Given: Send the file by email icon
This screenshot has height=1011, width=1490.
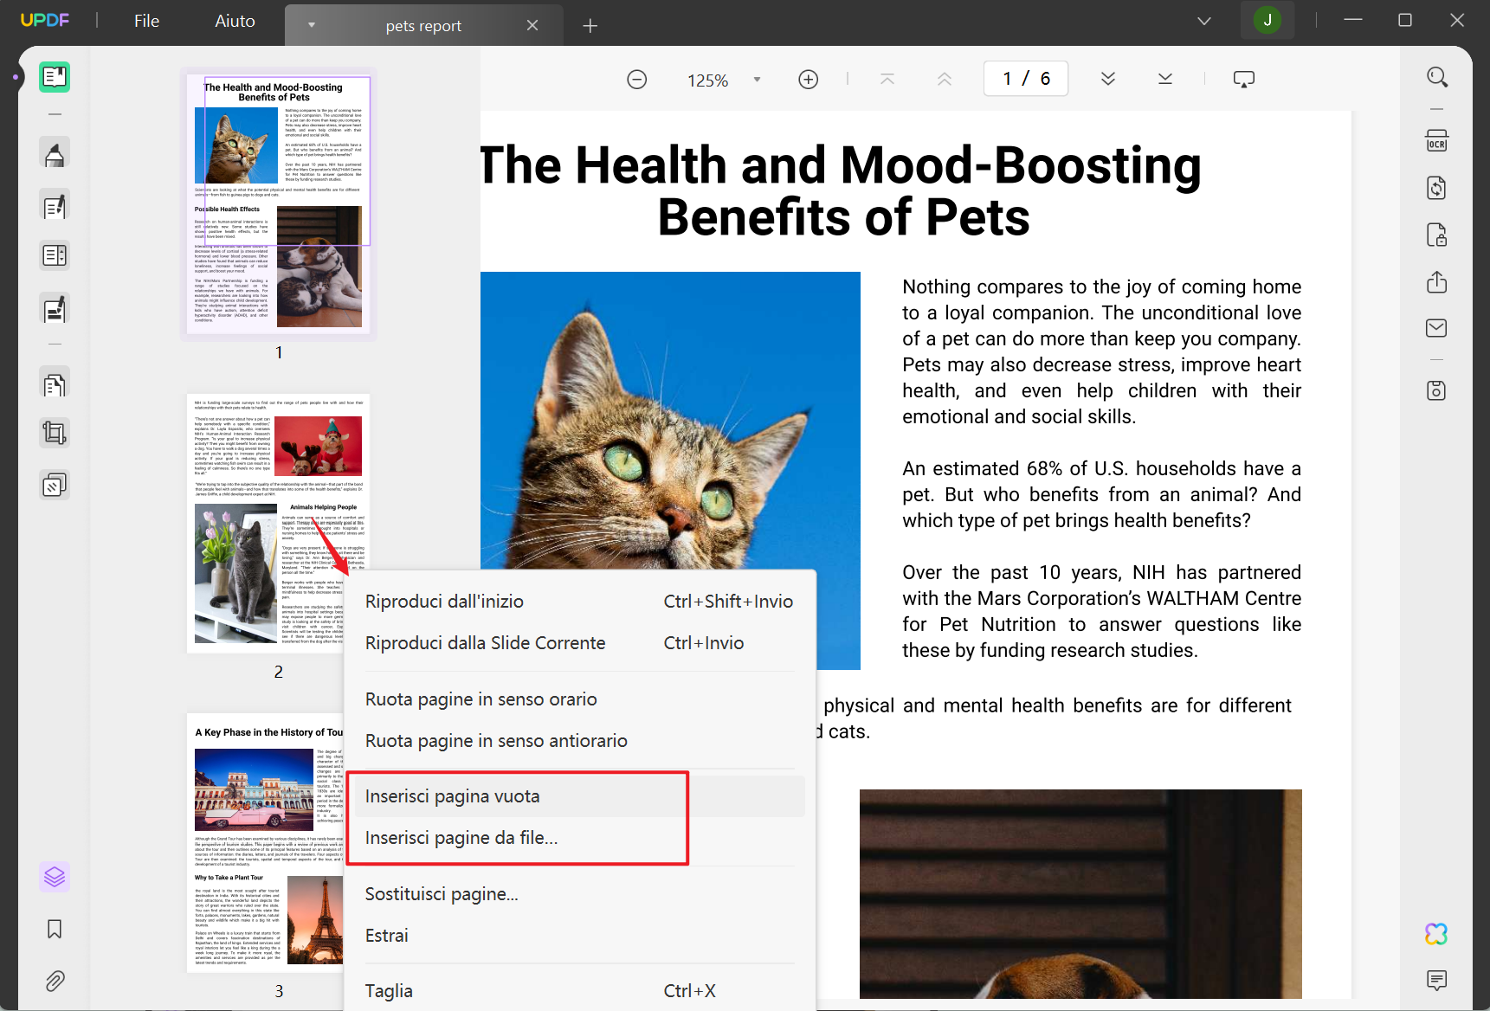Looking at the screenshot, I should [x=1436, y=328].
